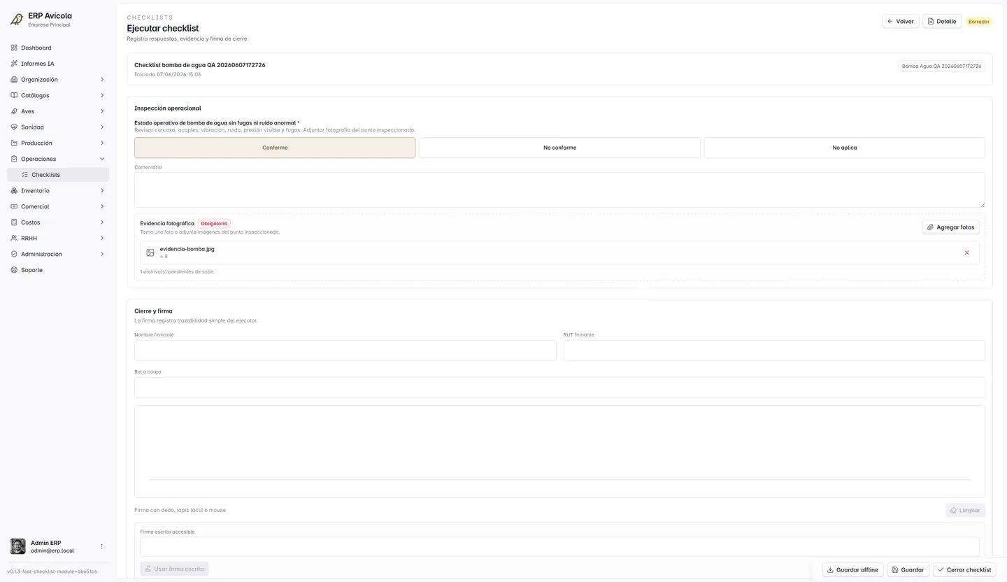Focus the Firma escrita accesible field
1007x582 pixels.
(x=559, y=547)
